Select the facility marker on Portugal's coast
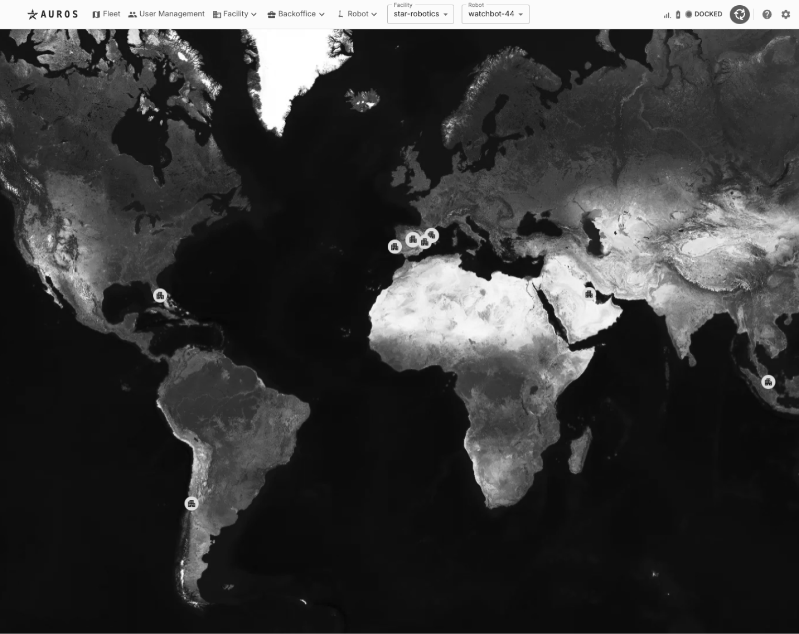Screen dimensions: 799x634 (x=395, y=247)
